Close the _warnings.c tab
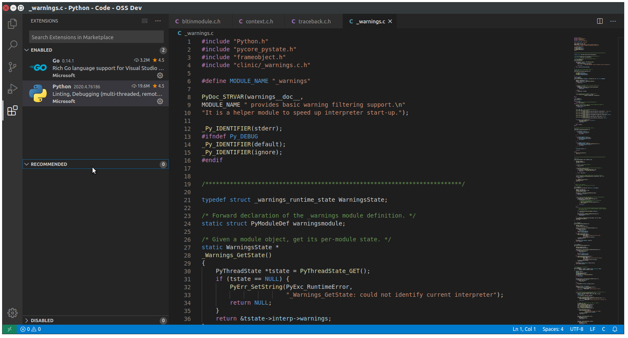Viewport: 628px width, 338px height. [x=390, y=21]
